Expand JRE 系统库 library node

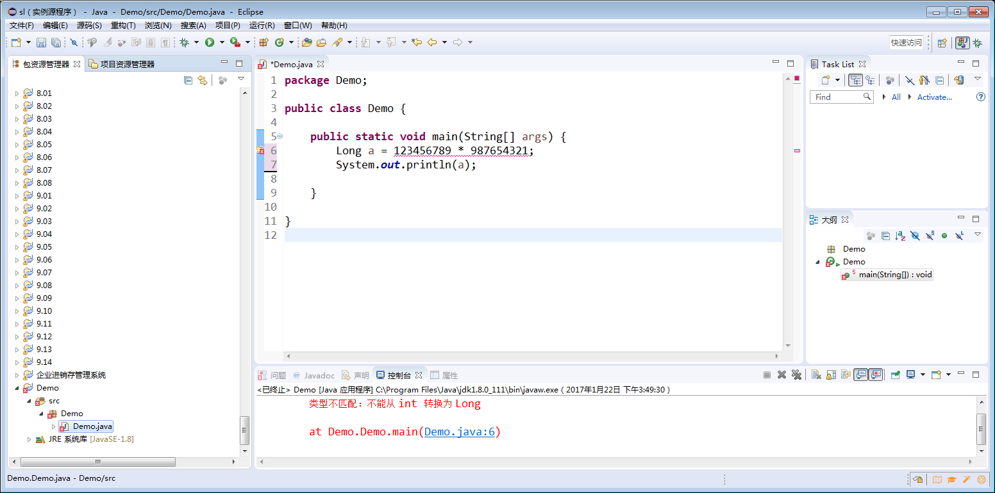pos(29,439)
